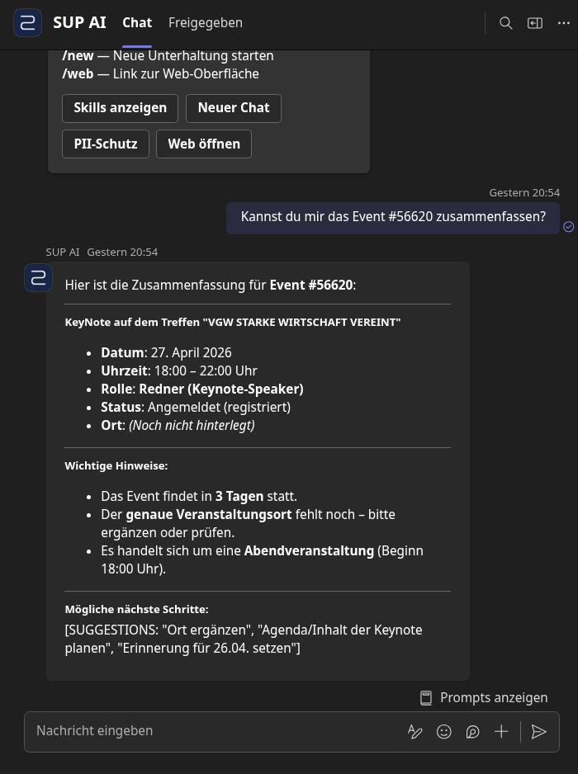
Task: Click the PII-Schutz button
Action: (106, 144)
